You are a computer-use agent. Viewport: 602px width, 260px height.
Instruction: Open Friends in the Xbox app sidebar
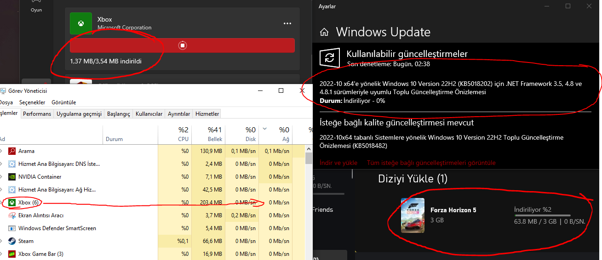[x=322, y=210]
